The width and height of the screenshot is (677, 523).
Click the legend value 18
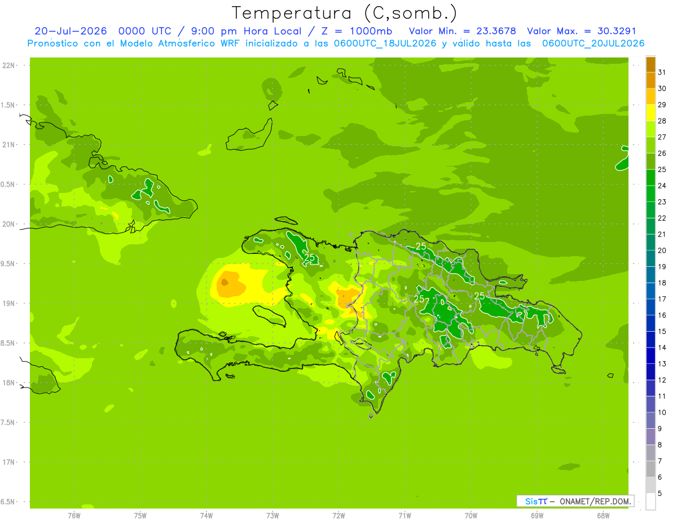coord(662,283)
